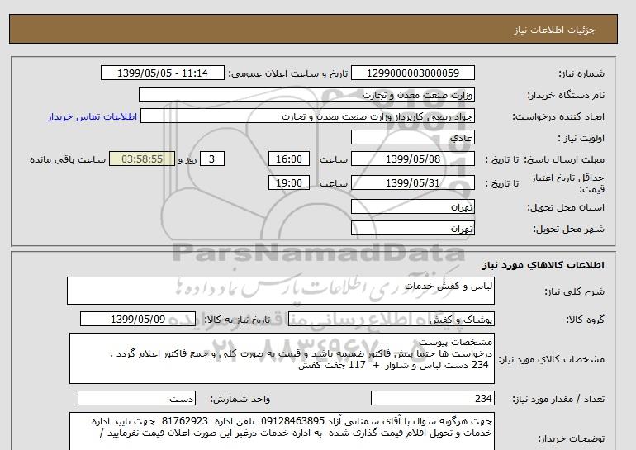Viewport: 636px width, 450px height.
Task: Click the buyer notes text box
Action: pos(282,431)
